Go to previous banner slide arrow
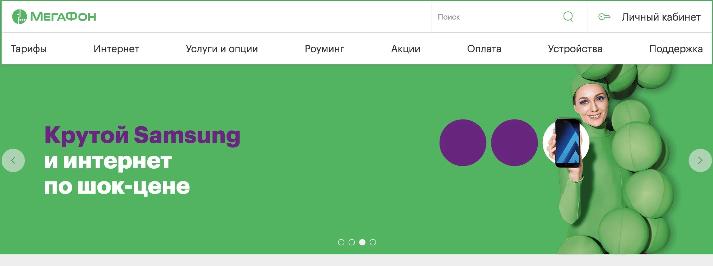 tap(13, 160)
